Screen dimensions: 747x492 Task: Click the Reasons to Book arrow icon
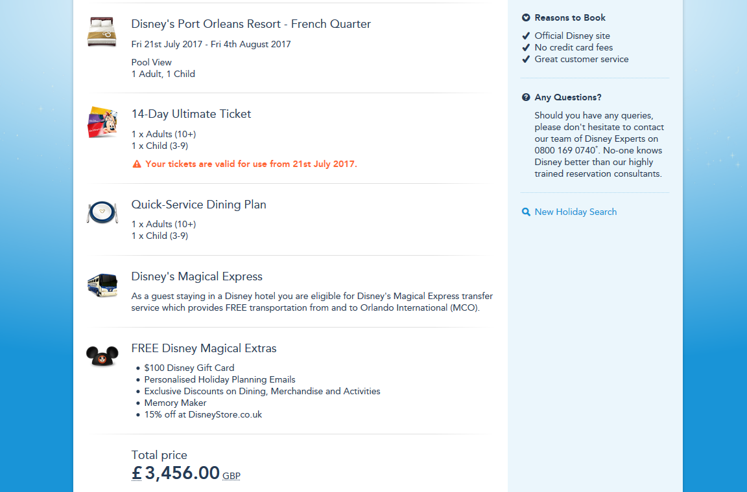pyautogui.click(x=526, y=17)
